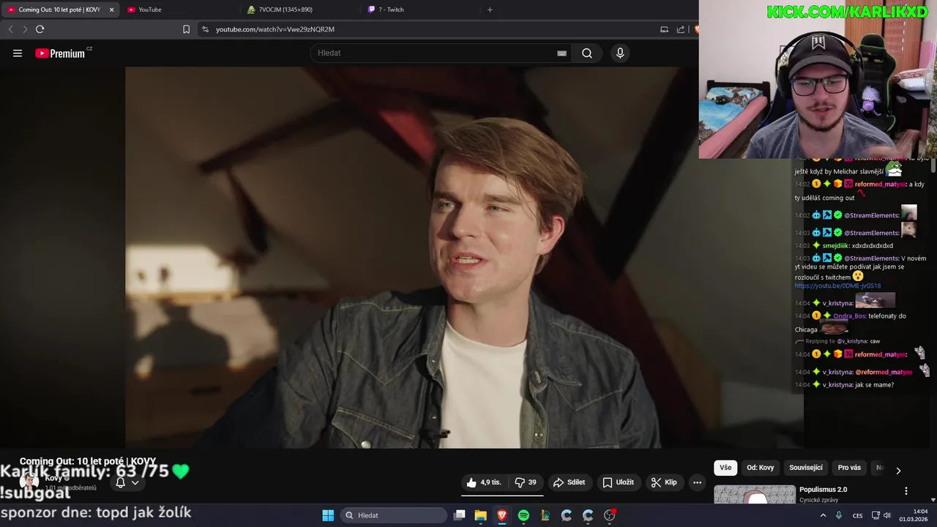Image resolution: width=937 pixels, height=527 pixels.
Task: Click username Ondra_Bos in chat
Action: (x=849, y=316)
